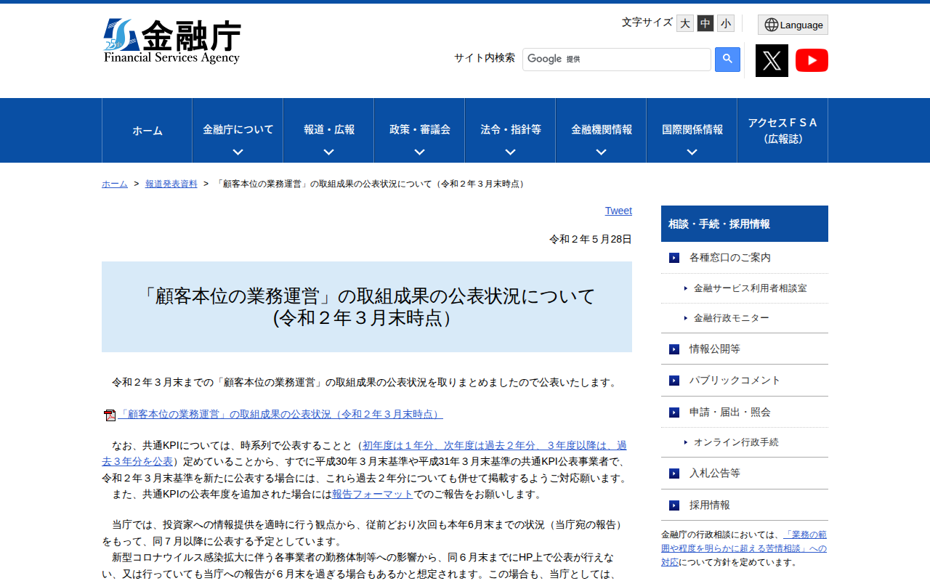Click the 金融庁 Financial Services Agency logo
This screenshot has height=581, width=930.
172,40
